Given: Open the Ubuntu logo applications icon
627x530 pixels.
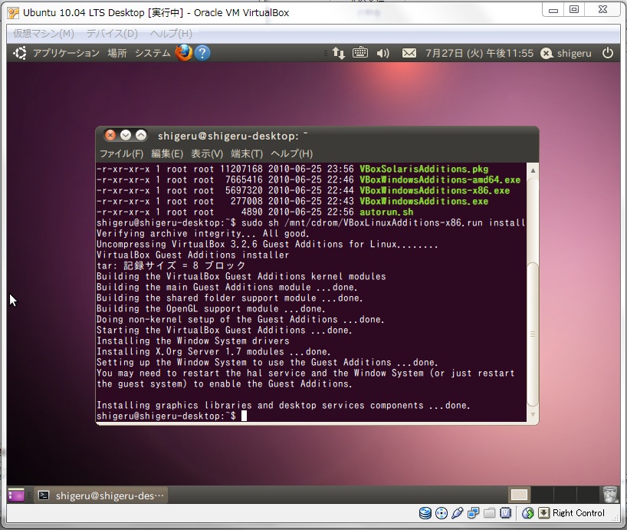Looking at the screenshot, I should tap(20, 53).
